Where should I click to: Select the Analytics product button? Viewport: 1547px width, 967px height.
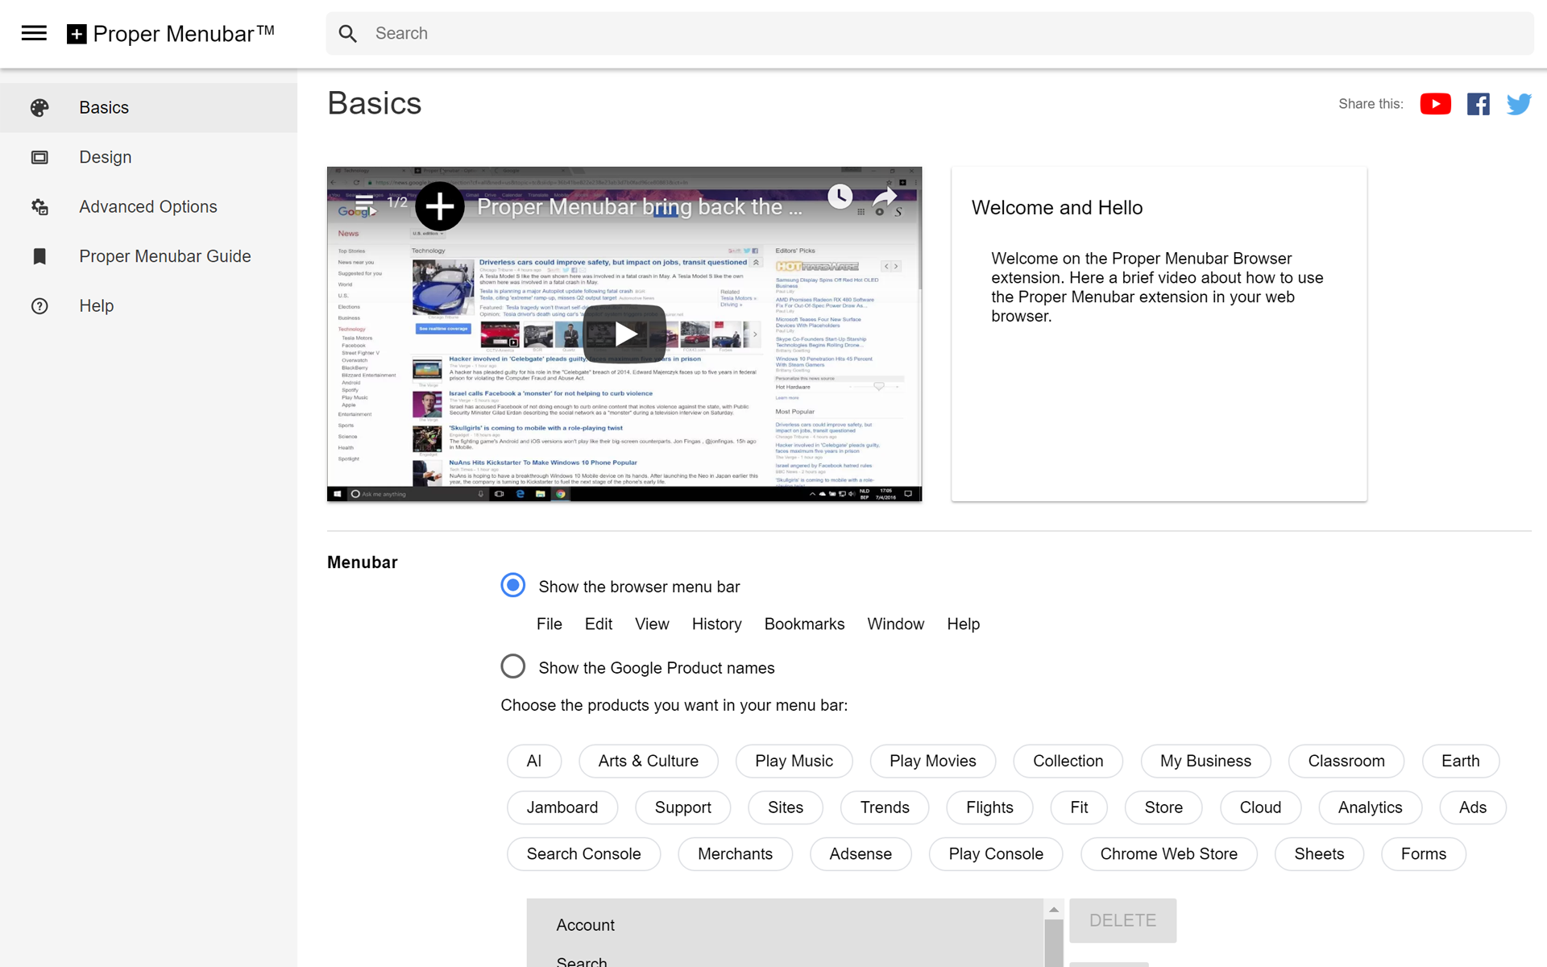[x=1370, y=807]
